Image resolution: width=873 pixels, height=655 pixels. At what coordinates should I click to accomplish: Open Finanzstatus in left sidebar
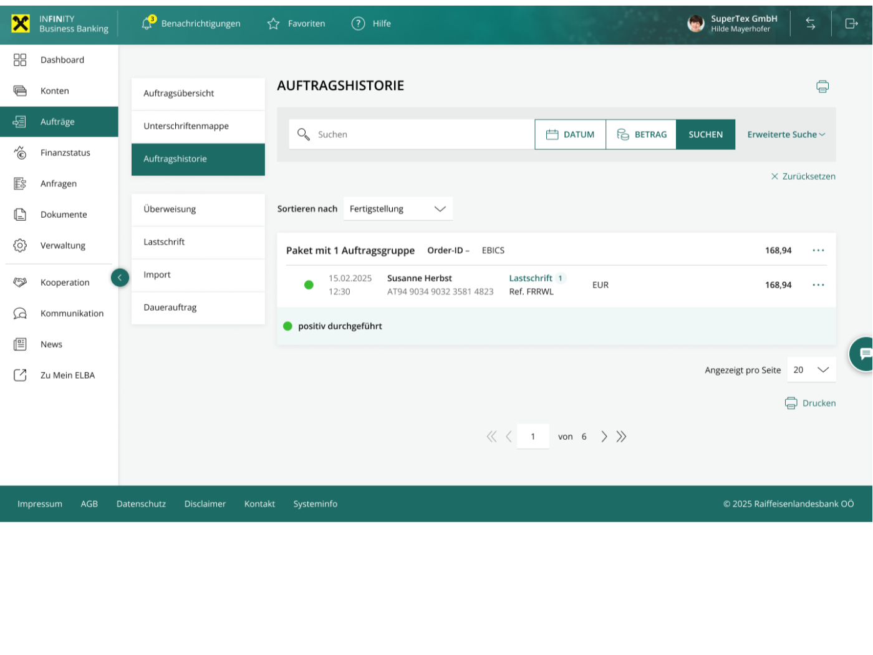tap(65, 153)
